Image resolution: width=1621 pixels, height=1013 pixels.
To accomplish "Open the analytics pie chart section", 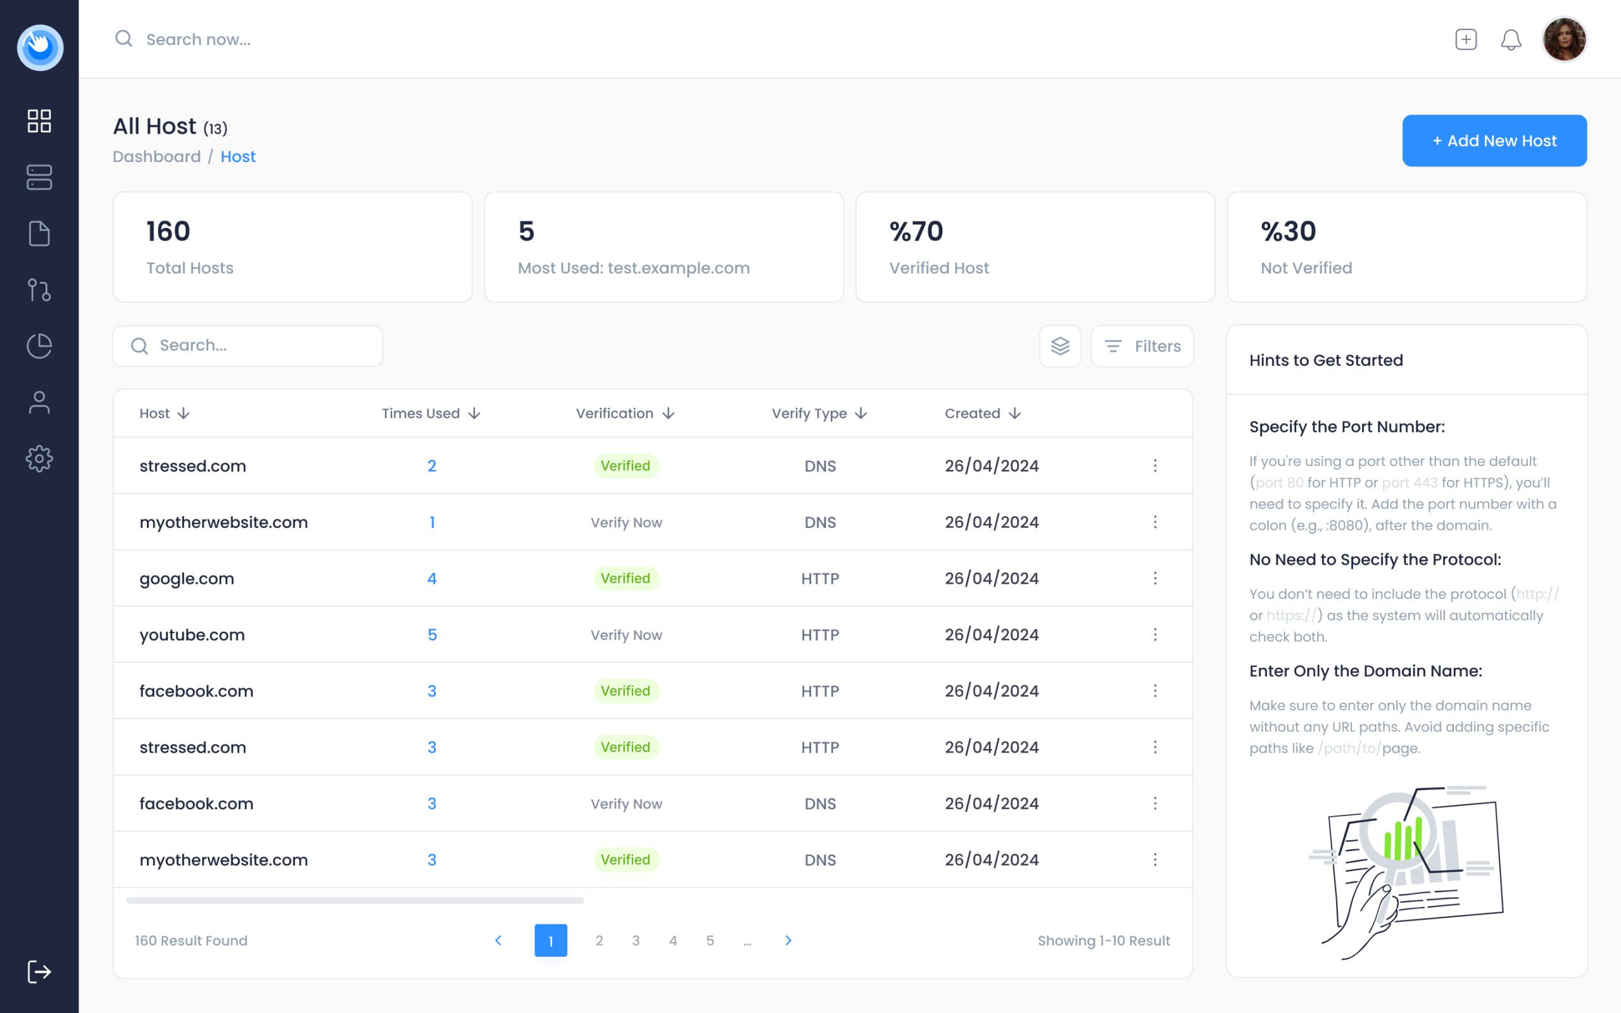I will coord(38,346).
